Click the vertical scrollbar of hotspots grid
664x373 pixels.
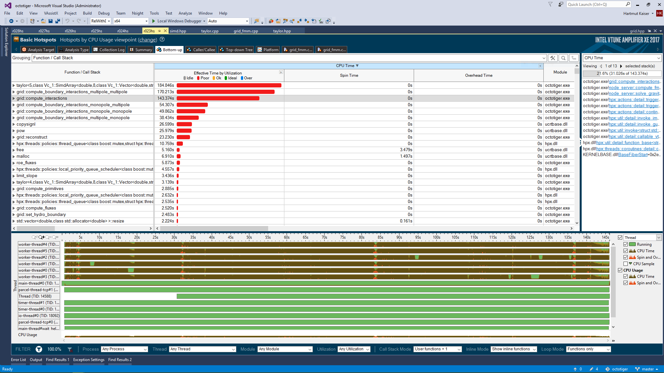click(x=577, y=71)
